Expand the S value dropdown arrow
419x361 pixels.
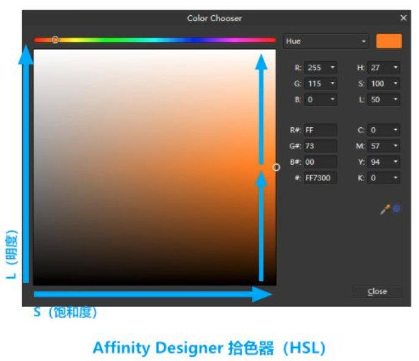point(396,83)
